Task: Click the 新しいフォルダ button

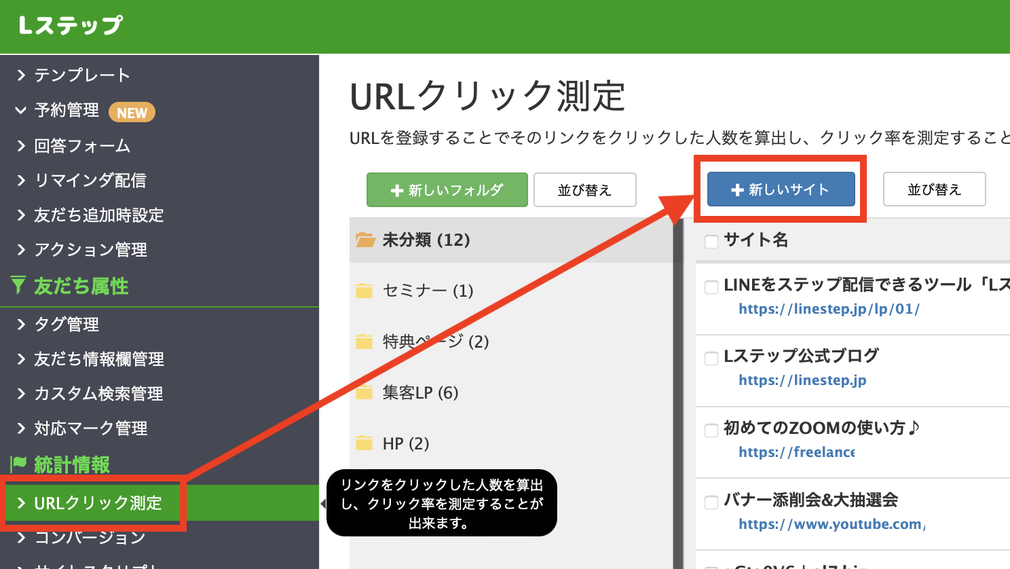Action: tap(447, 190)
